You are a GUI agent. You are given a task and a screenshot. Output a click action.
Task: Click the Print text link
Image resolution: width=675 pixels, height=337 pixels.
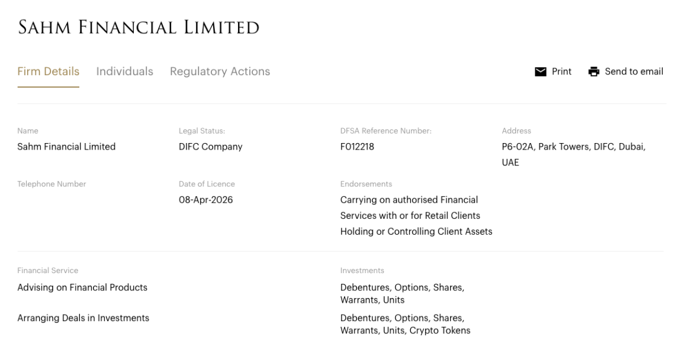[561, 72]
